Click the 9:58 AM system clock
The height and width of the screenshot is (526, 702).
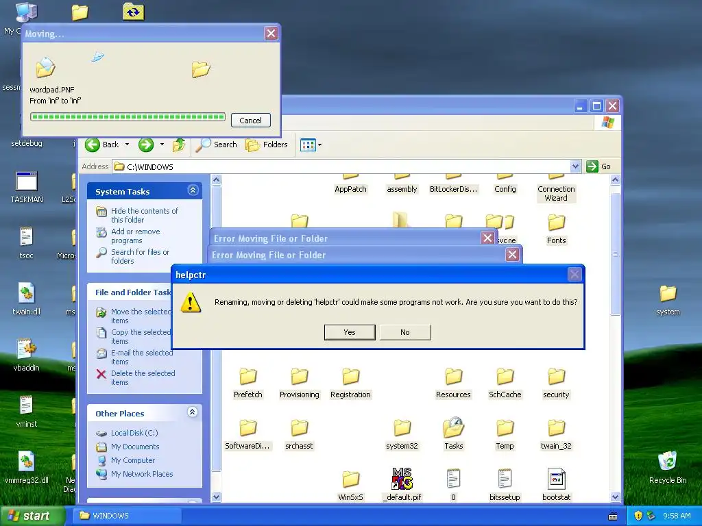point(677,516)
